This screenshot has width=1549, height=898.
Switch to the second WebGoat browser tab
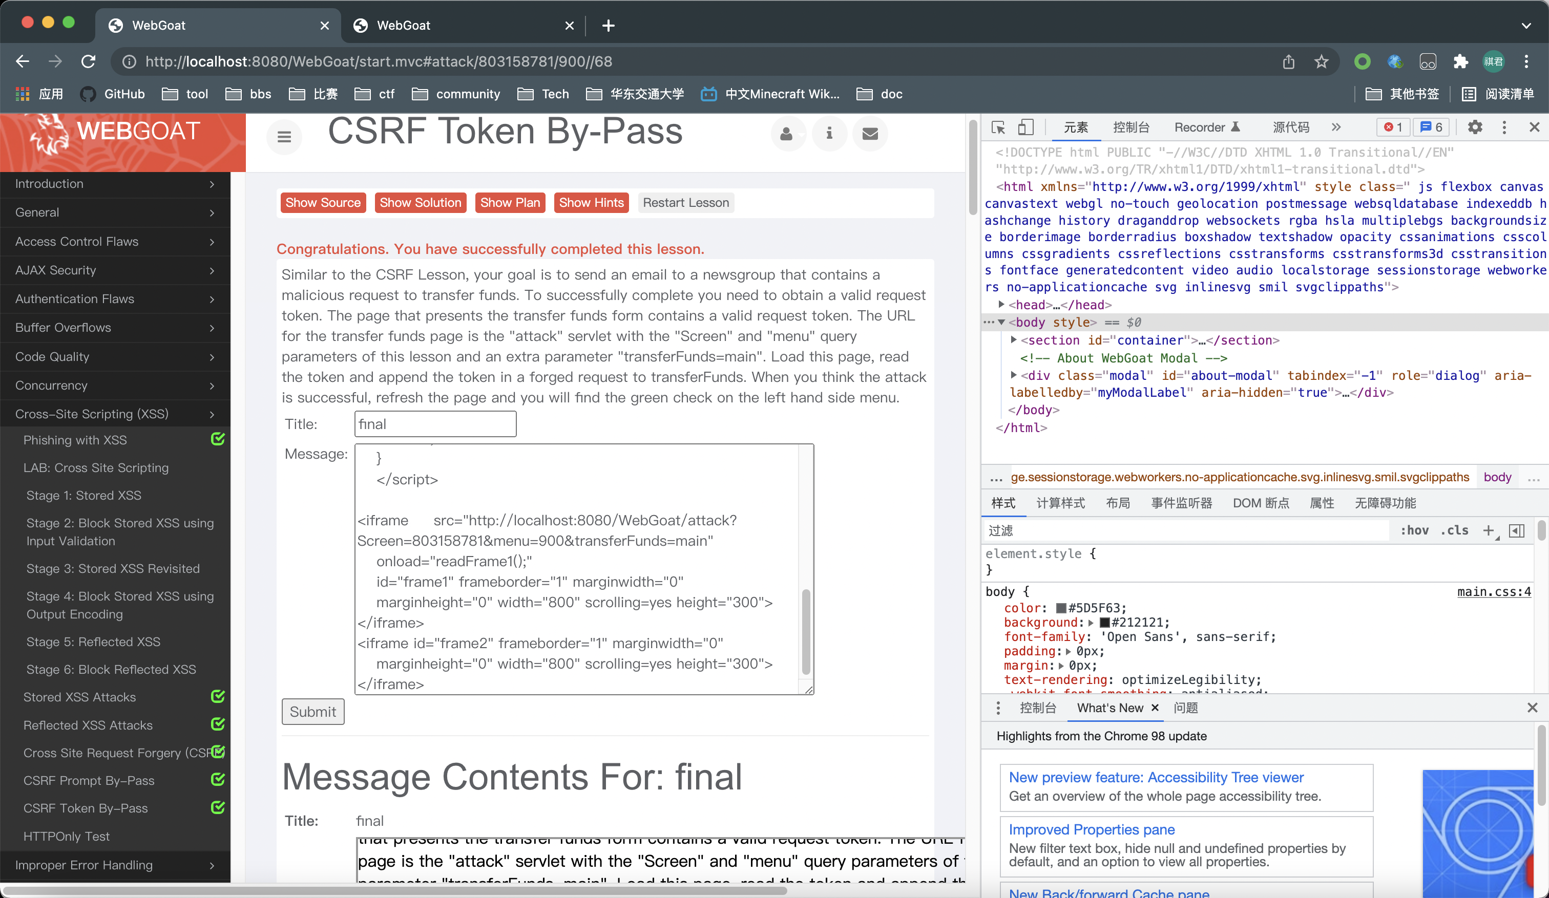[464, 25]
